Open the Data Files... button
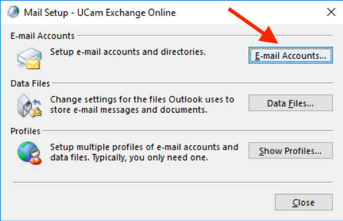Screen dimensions: 343x221 click(291, 103)
